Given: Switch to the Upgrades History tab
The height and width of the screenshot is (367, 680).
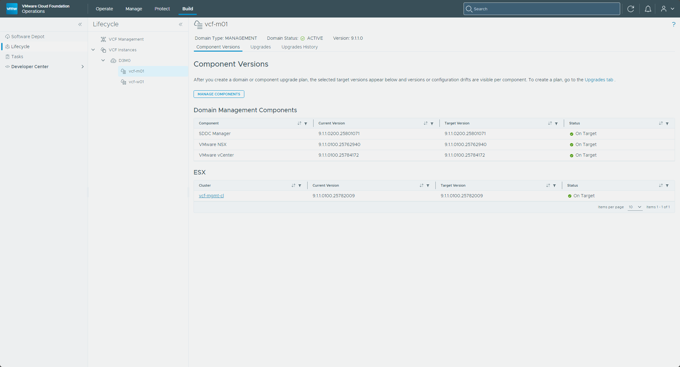Looking at the screenshot, I should coord(299,47).
